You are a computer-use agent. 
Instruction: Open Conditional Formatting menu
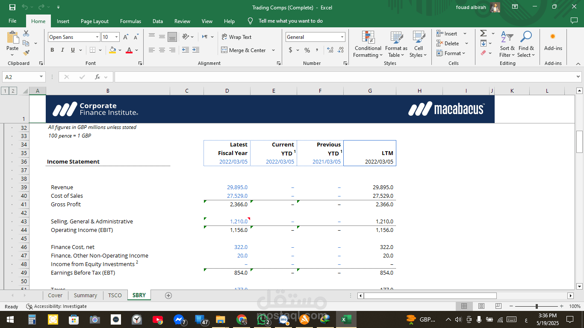point(368,44)
